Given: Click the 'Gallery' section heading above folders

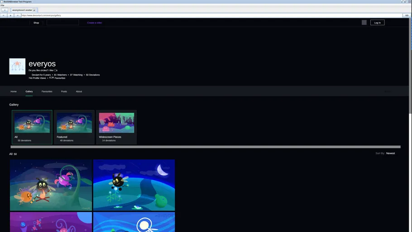Looking at the screenshot, I should click(x=14, y=105).
